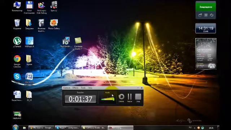
Task: Open VKMusic 4 desktop icon
Action: coord(29,42)
